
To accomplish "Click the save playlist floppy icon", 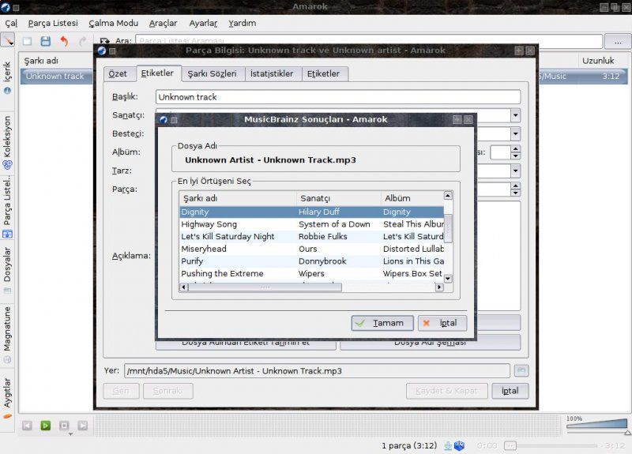I will (x=45, y=41).
